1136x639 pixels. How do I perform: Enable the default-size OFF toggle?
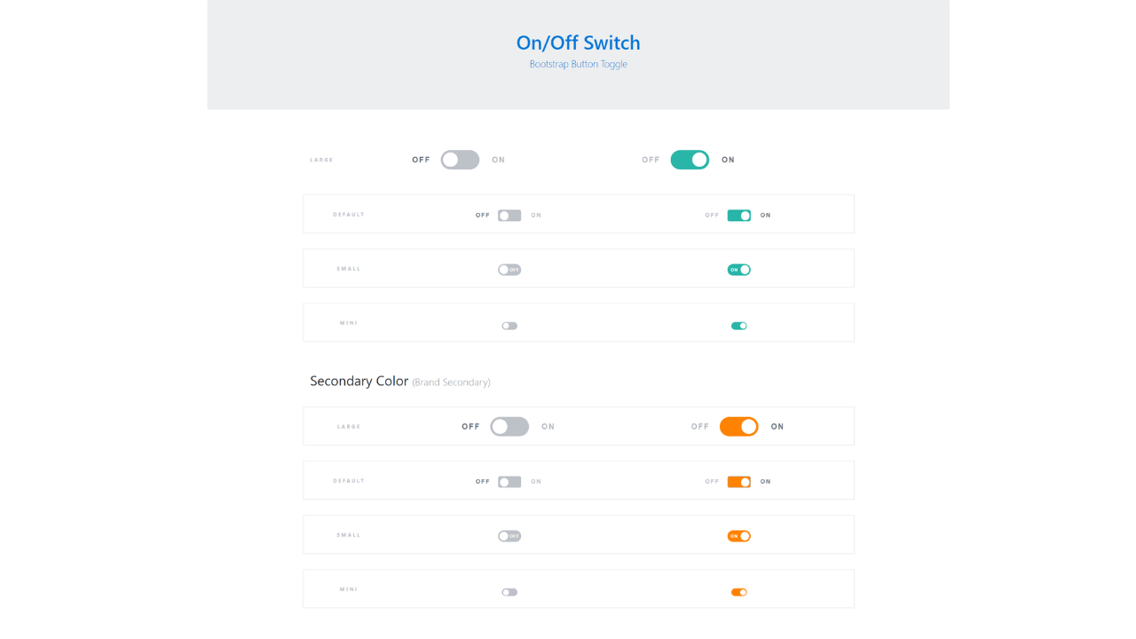pos(509,215)
